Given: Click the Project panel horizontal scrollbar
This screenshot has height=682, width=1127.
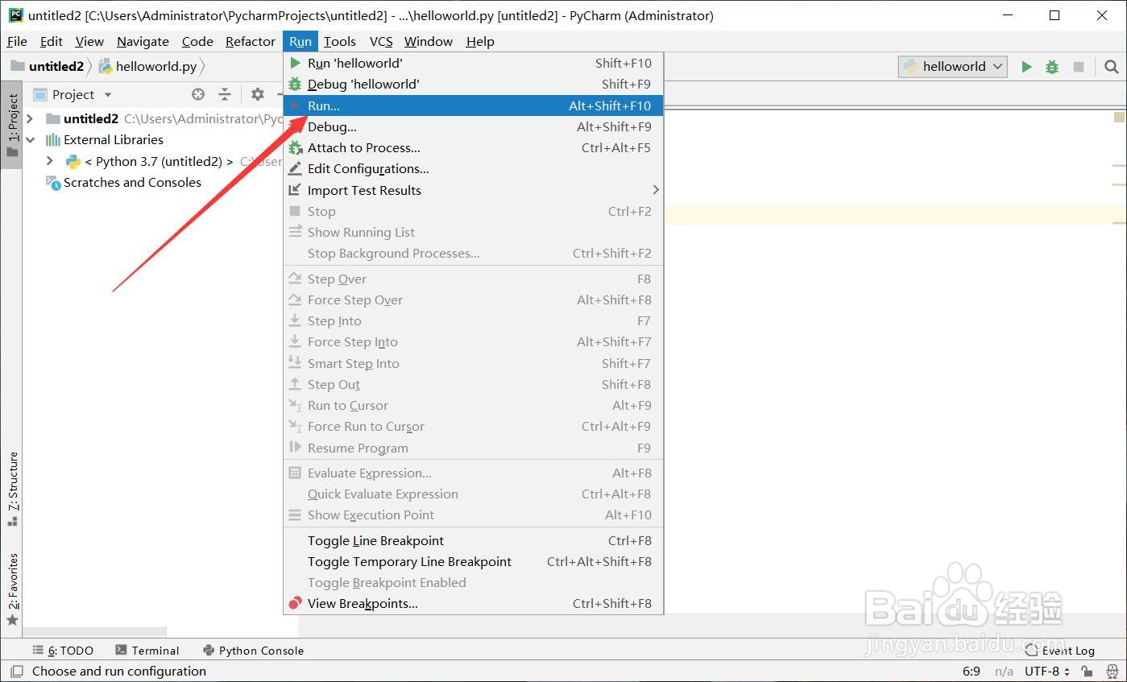Looking at the screenshot, I should [95, 633].
